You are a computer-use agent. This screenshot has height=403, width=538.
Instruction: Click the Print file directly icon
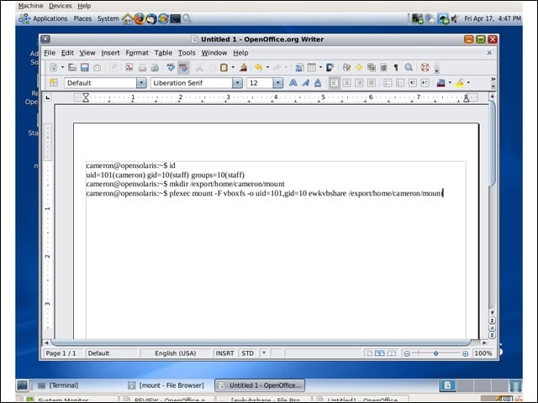coord(142,67)
